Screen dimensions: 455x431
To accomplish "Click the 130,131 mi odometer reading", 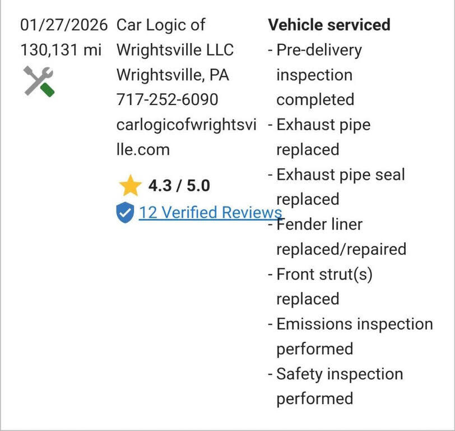I will pyautogui.click(x=61, y=49).
